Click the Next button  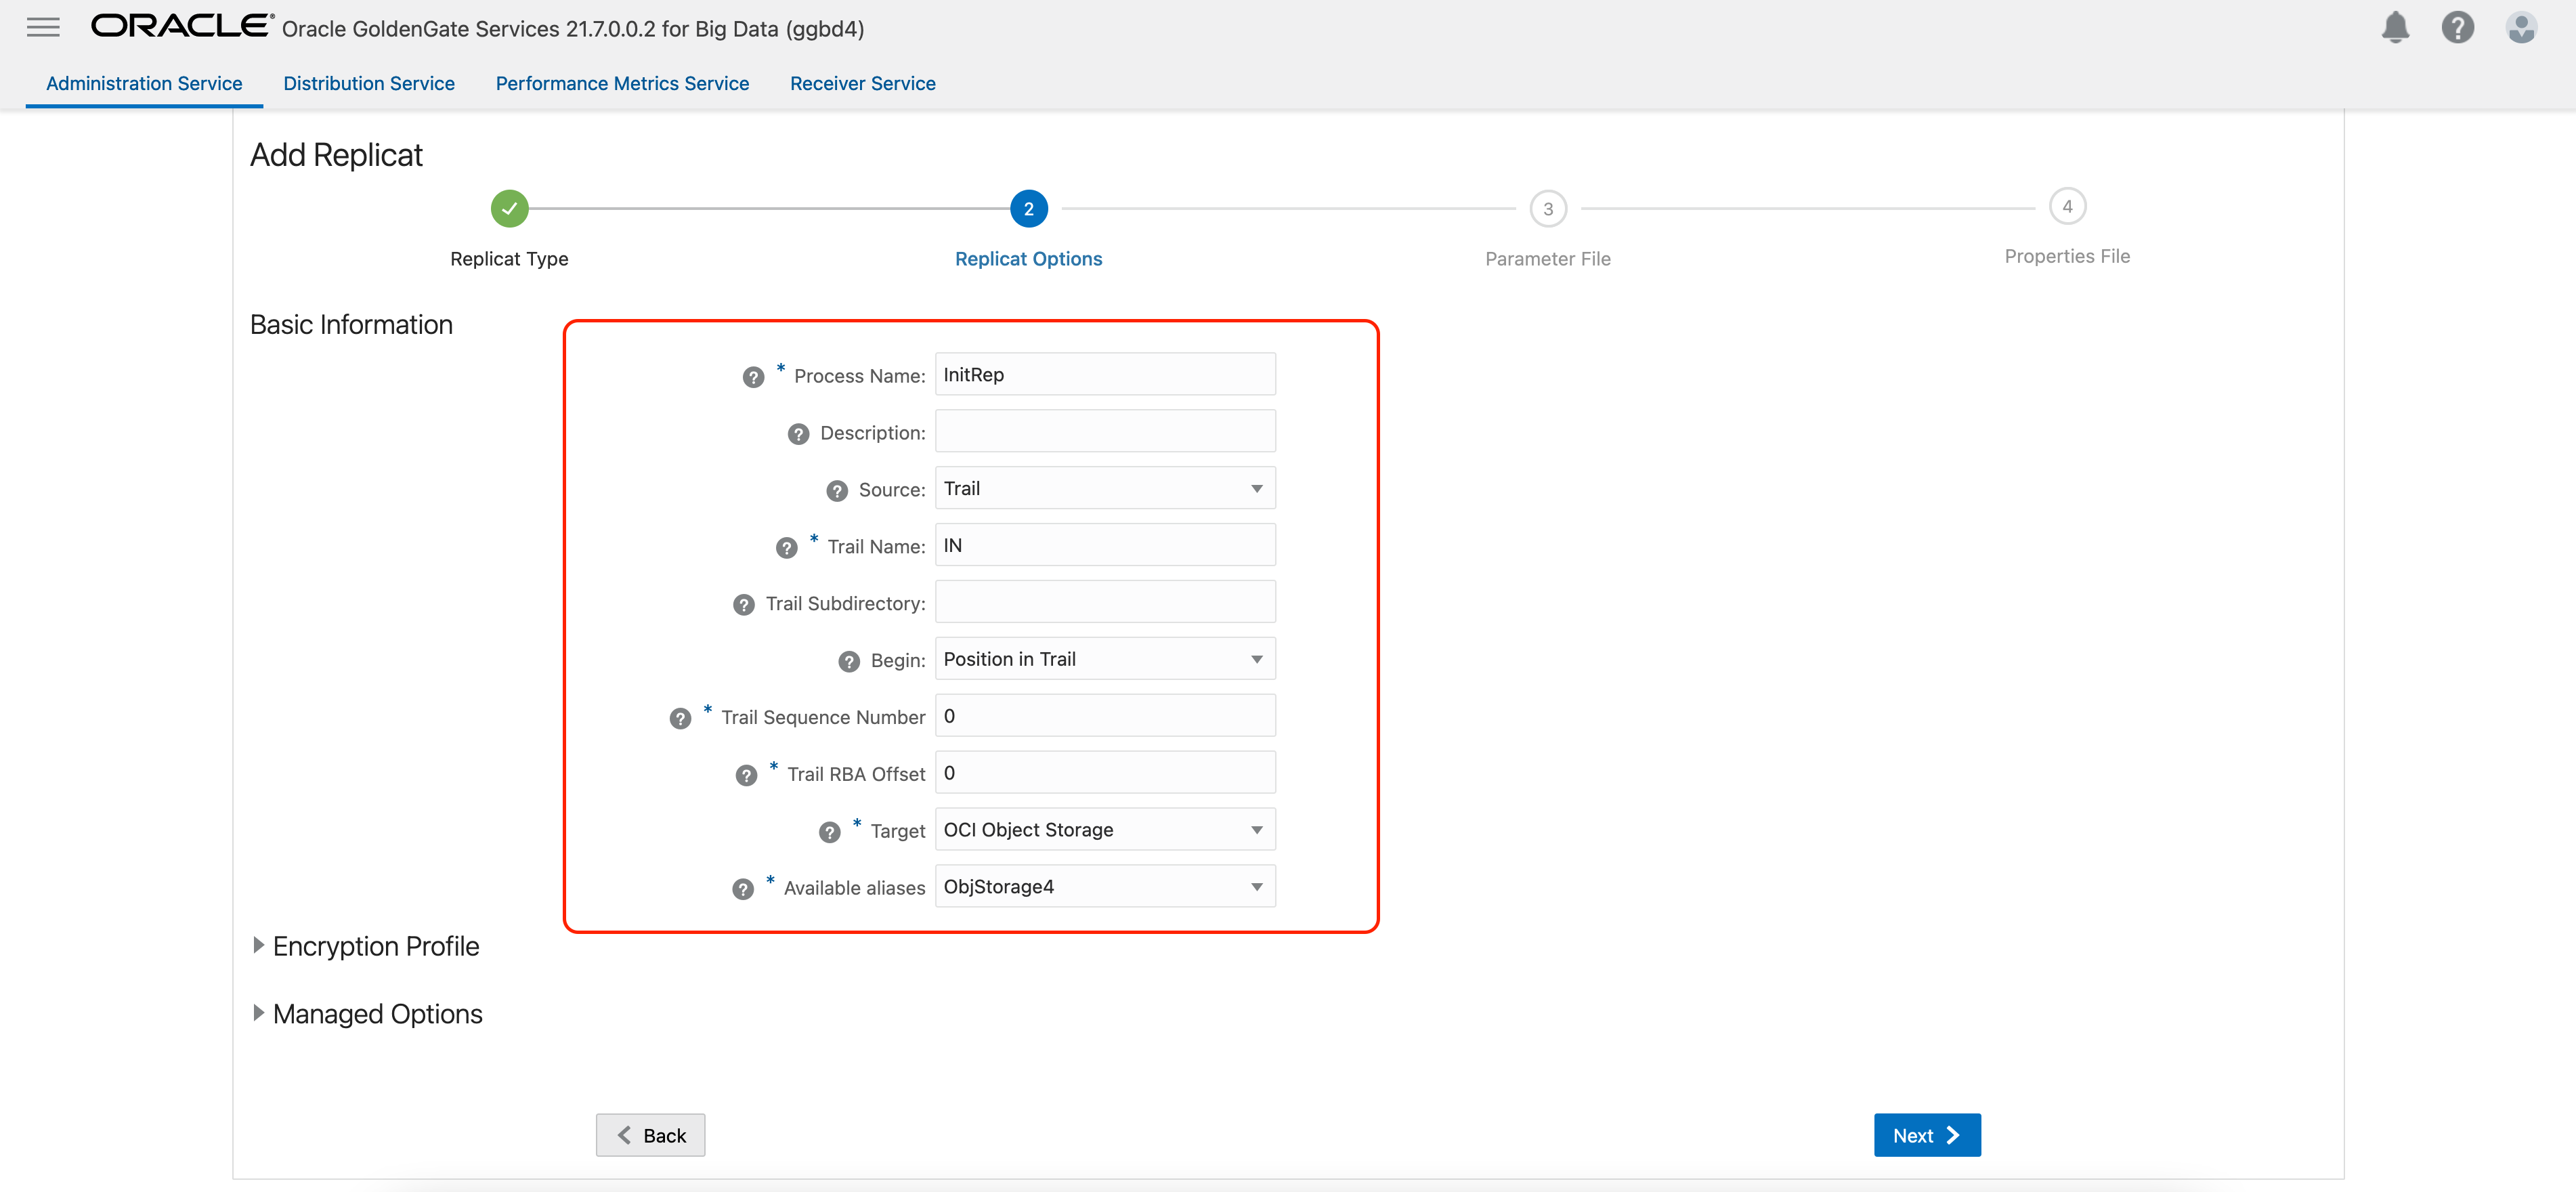click(x=1926, y=1135)
